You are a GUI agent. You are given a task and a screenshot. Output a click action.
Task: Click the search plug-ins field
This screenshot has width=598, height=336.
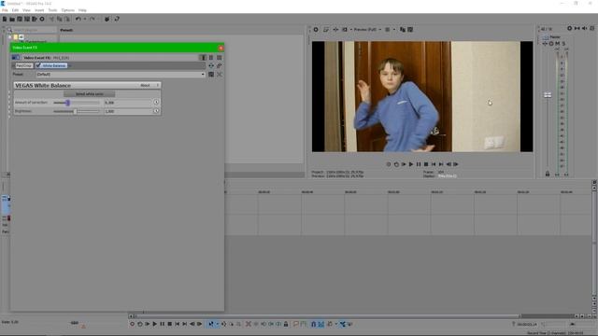pos(35,30)
